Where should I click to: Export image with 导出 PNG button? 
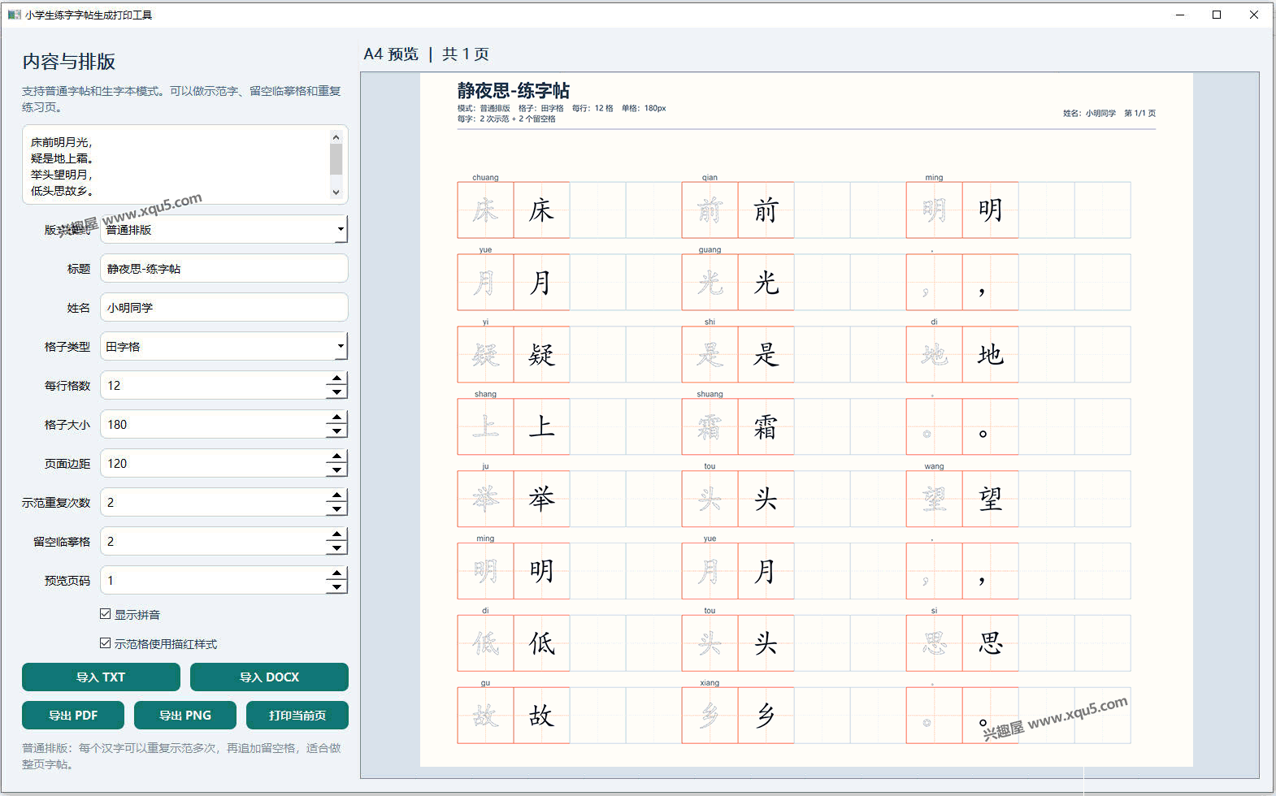point(185,716)
